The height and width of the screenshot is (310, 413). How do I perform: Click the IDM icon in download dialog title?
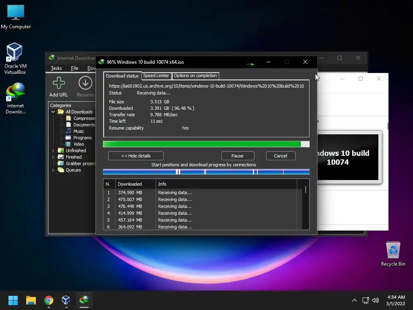pyautogui.click(x=101, y=62)
